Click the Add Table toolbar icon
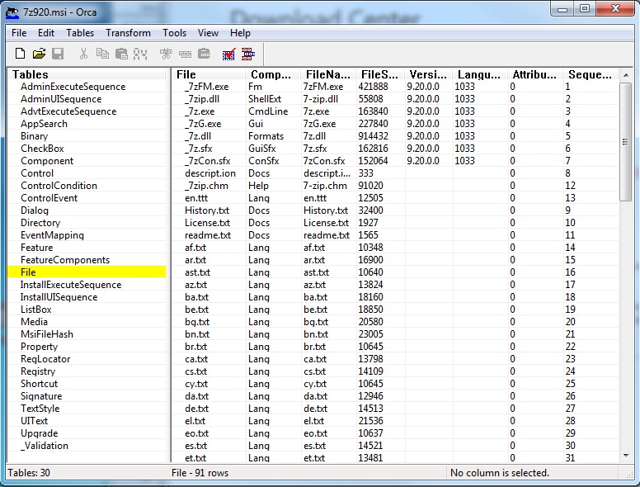 166,54
